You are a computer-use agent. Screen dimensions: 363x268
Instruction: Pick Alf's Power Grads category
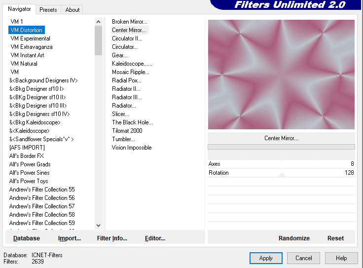click(30, 164)
